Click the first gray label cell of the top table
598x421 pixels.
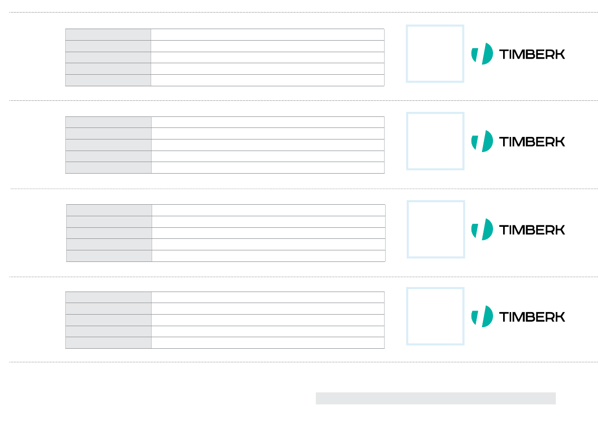pyautogui.click(x=108, y=35)
